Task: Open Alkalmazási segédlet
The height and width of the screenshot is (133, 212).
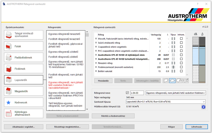Action: pos(24,127)
